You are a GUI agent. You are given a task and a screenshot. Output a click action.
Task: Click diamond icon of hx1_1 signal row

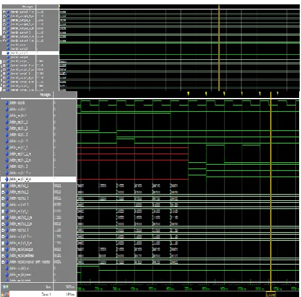[7, 186]
